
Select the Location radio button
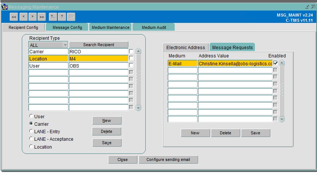tap(31, 147)
